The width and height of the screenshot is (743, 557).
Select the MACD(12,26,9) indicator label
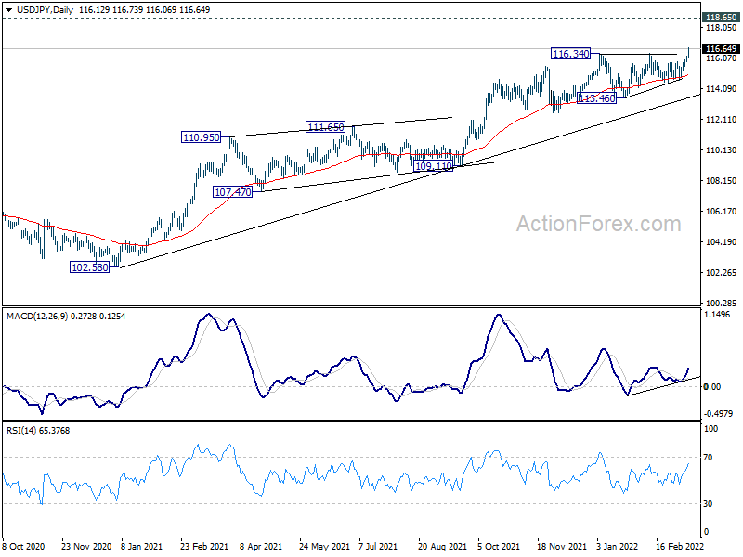tap(37, 317)
